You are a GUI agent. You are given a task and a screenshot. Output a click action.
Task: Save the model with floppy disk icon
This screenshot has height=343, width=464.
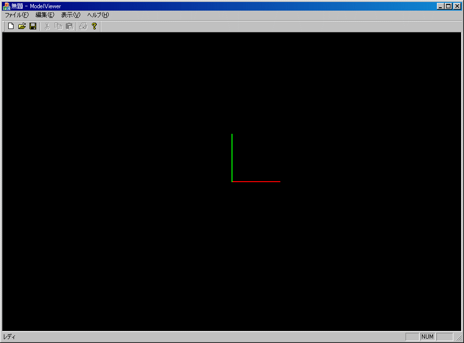click(x=33, y=26)
